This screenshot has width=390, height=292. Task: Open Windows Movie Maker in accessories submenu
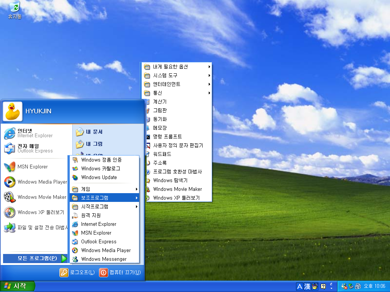click(179, 189)
